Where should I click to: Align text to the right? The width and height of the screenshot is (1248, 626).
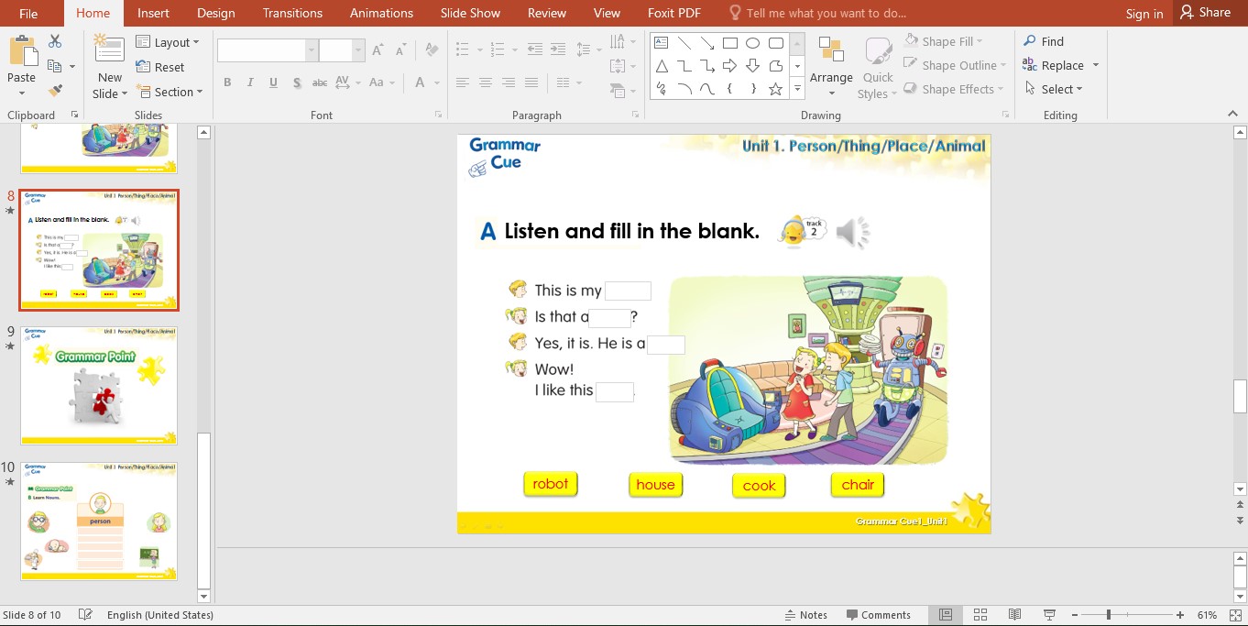(x=509, y=82)
